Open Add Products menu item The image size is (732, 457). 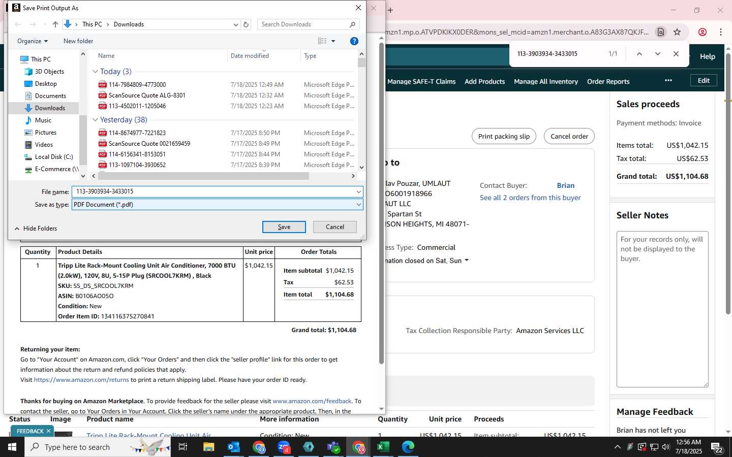click(484, 81)
